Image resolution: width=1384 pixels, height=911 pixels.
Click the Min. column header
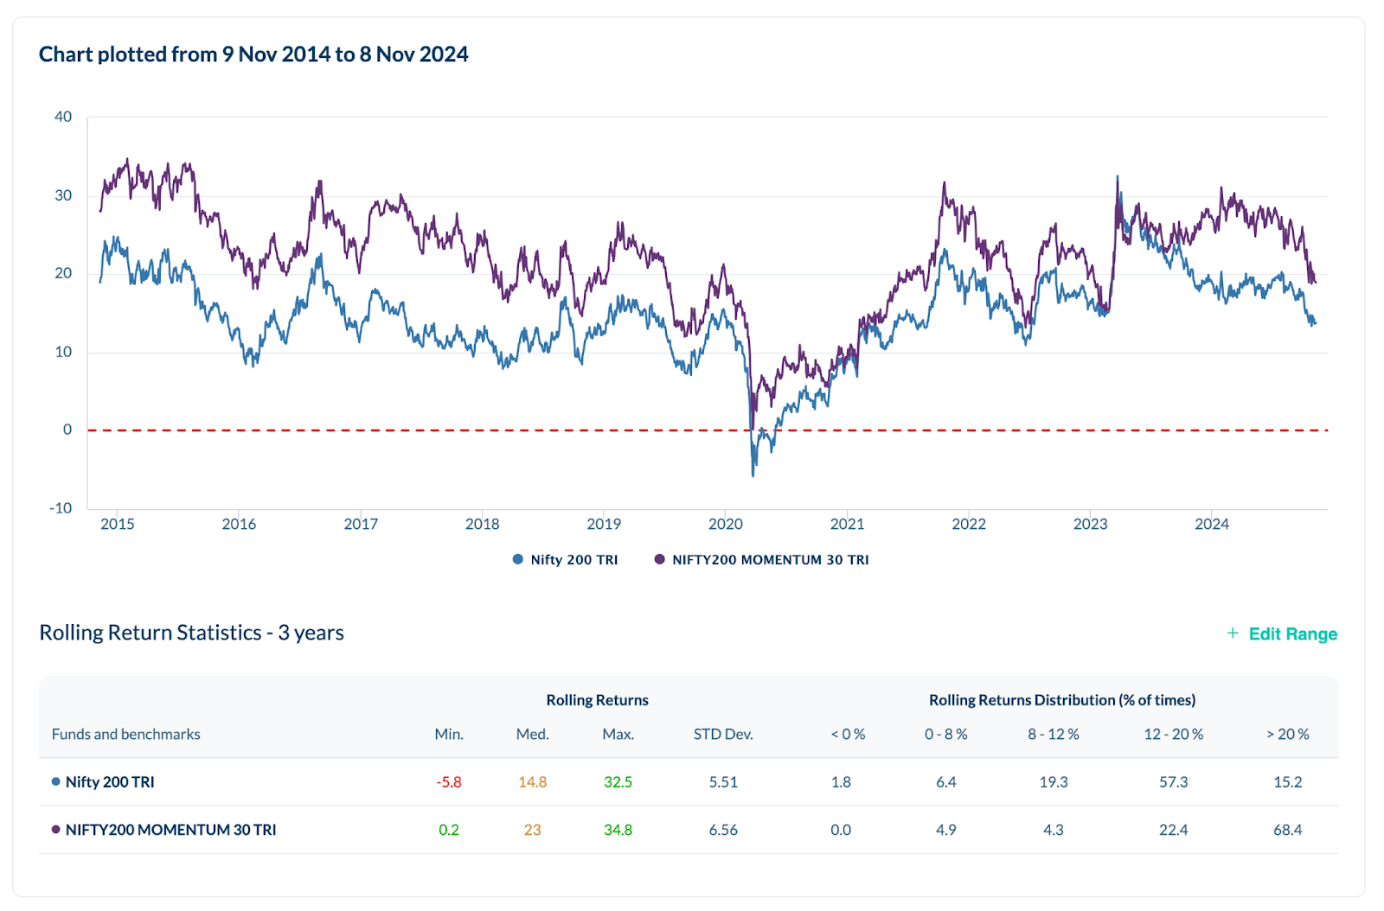pyautogui.click(x=449, y=734)
